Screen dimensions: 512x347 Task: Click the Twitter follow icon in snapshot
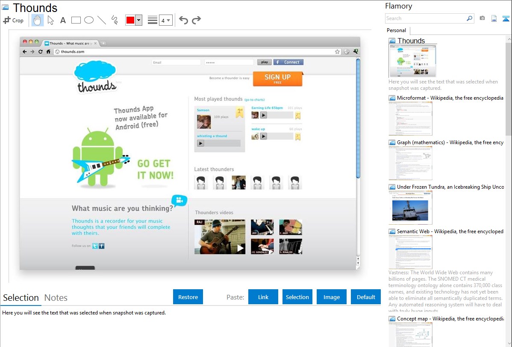tap(95, 246)
